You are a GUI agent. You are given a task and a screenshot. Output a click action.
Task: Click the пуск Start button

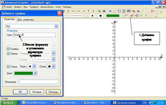point(10,103)
